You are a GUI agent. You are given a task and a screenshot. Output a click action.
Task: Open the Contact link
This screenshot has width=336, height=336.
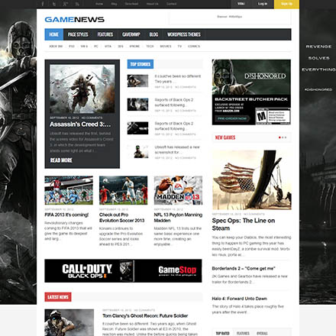click(x=171, y=4)
